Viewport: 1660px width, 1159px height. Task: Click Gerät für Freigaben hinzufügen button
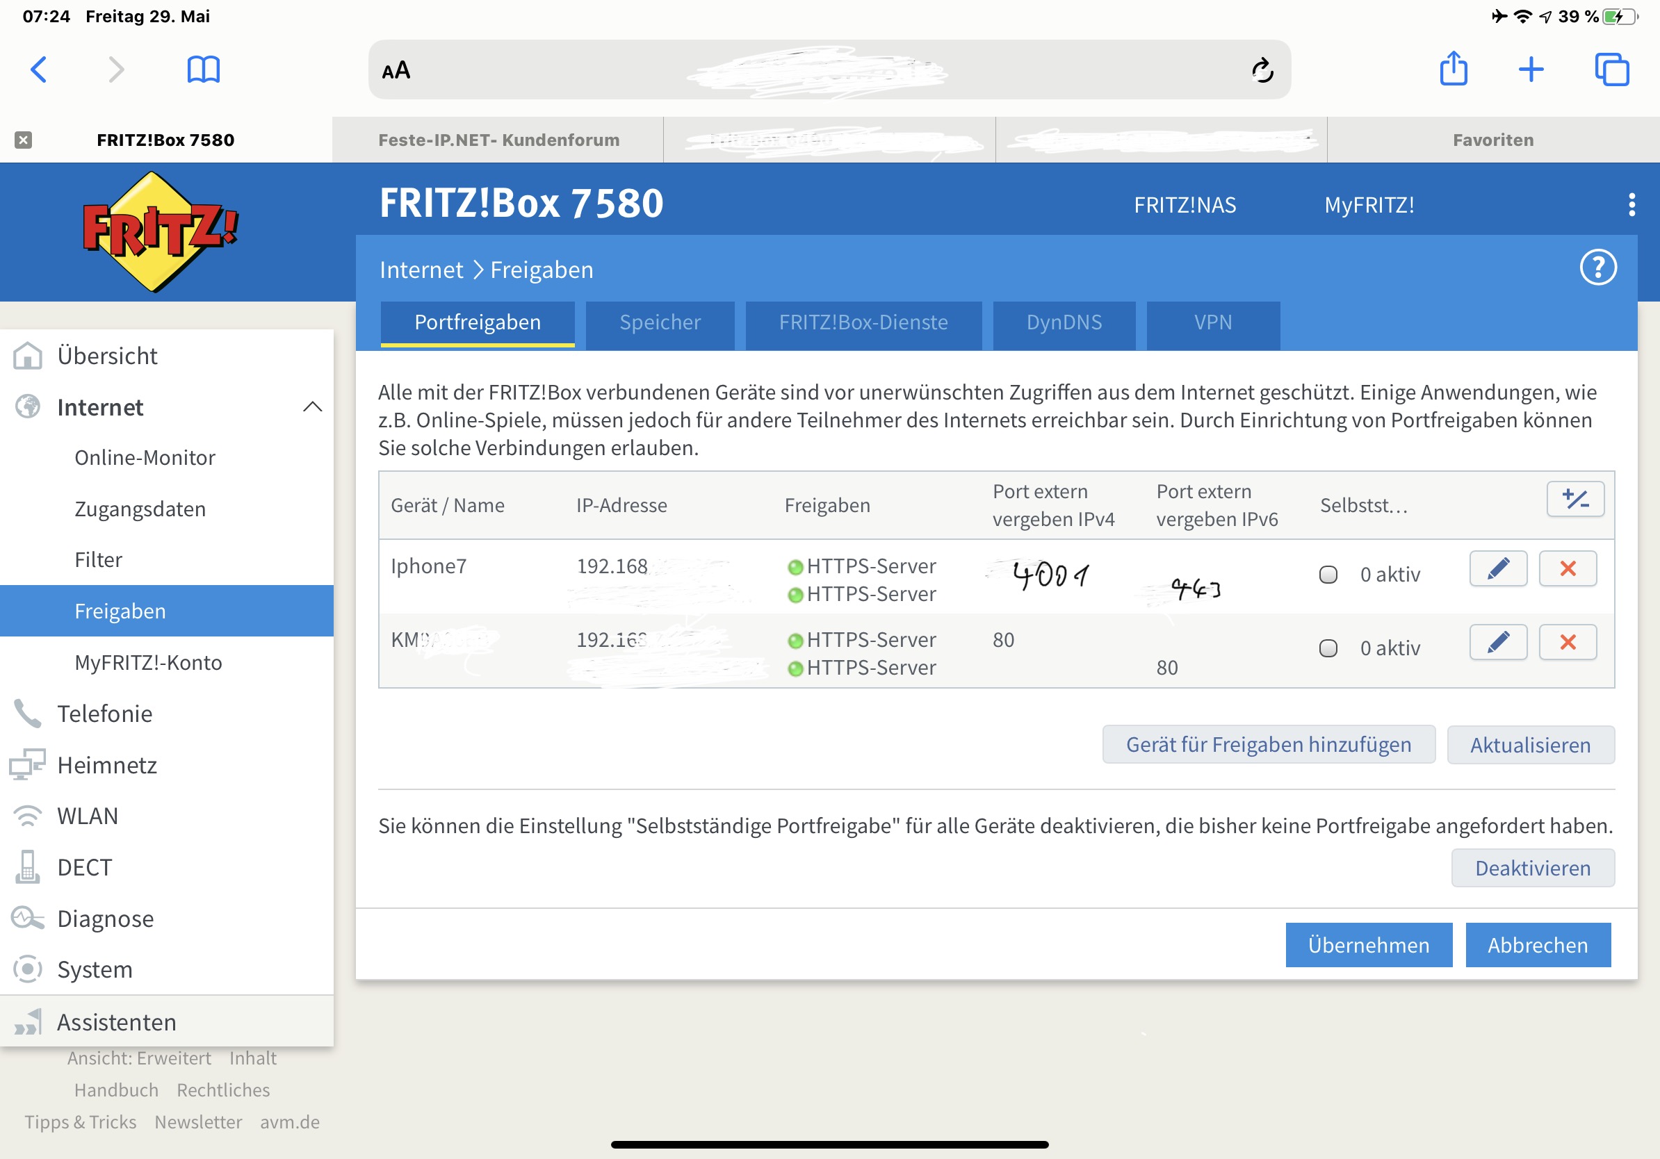[x=1267, y=744]
